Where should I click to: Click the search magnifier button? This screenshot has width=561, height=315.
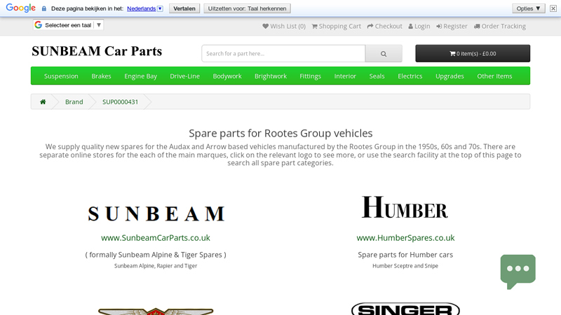pyautogui.click(x=384, y=54)
